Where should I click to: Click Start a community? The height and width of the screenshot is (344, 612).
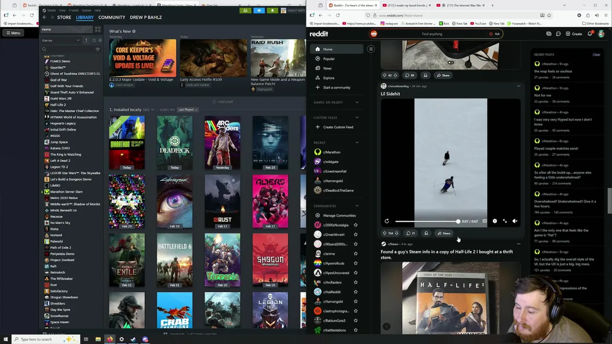pos(337,87)
